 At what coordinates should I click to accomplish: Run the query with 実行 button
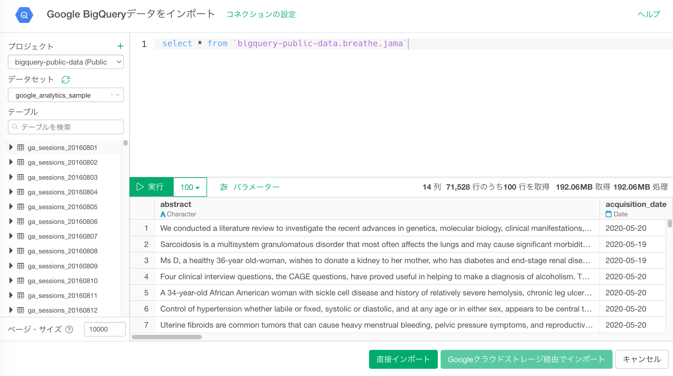151,187
